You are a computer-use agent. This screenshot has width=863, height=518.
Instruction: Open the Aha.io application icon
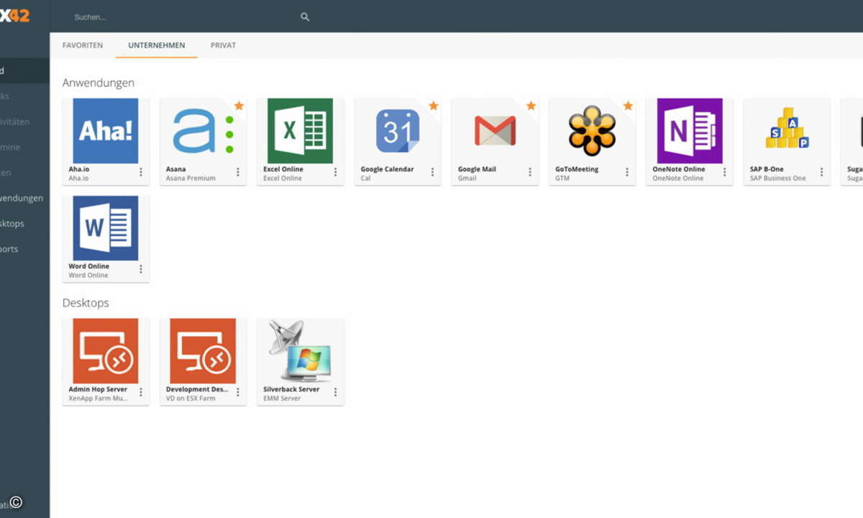point(106,131)
